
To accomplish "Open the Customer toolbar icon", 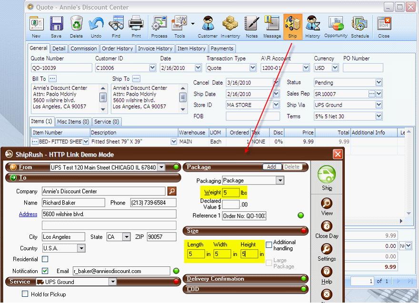I will (x=208, y=27).
